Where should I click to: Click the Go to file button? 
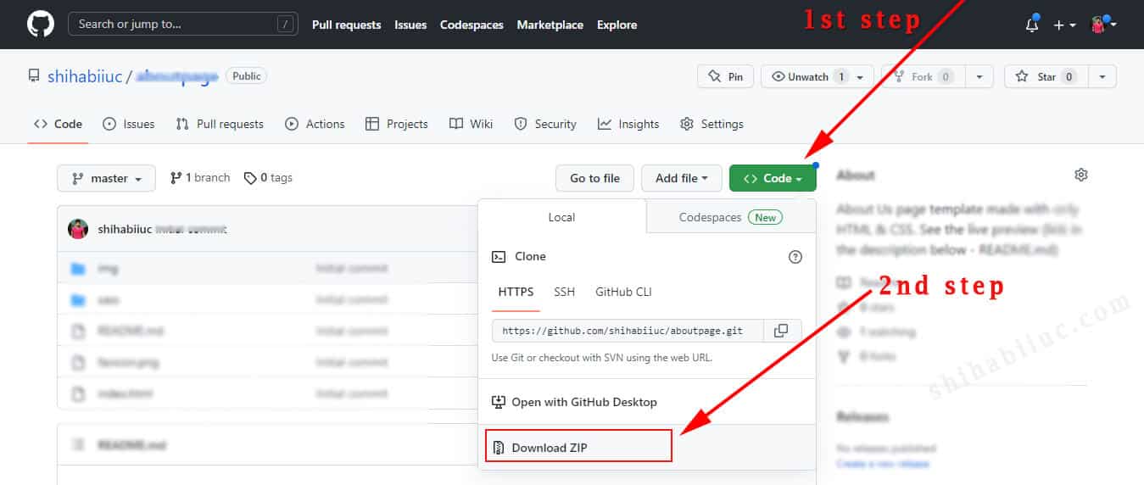pos(594,178)
